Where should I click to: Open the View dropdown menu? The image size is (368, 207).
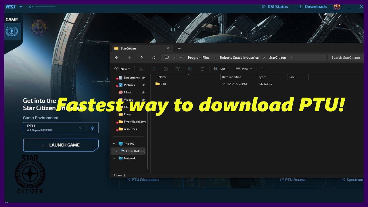click(244, 69)
